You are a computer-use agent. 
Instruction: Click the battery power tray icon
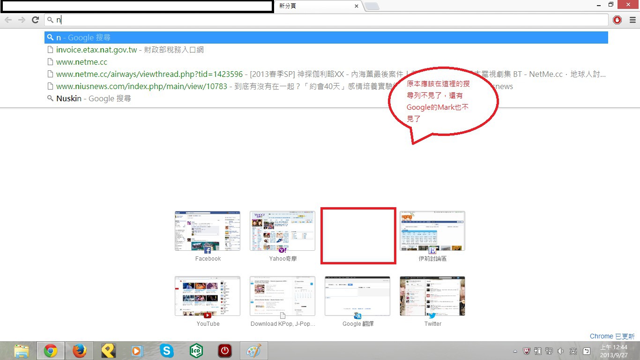538,351
